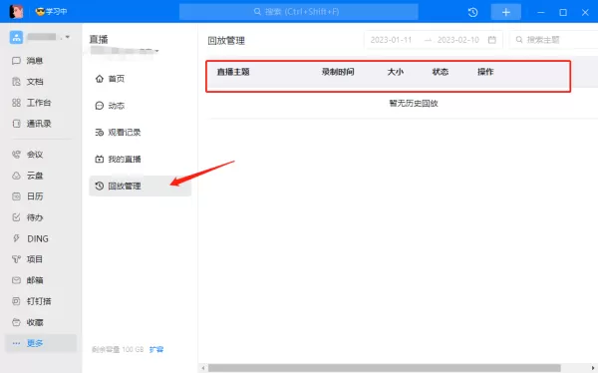Open the 学习中 status label

click(x=51, y=11)
